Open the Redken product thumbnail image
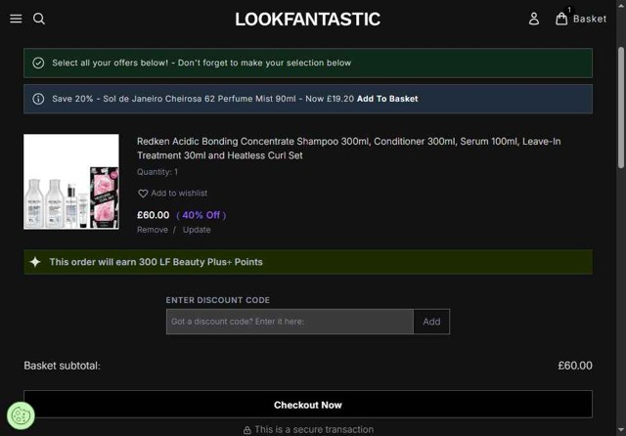This screenshot has width=626, height=436. (71, 182)
